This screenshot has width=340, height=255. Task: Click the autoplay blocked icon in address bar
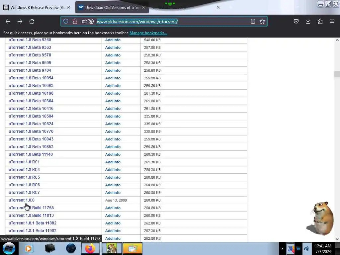pos(91,21)
